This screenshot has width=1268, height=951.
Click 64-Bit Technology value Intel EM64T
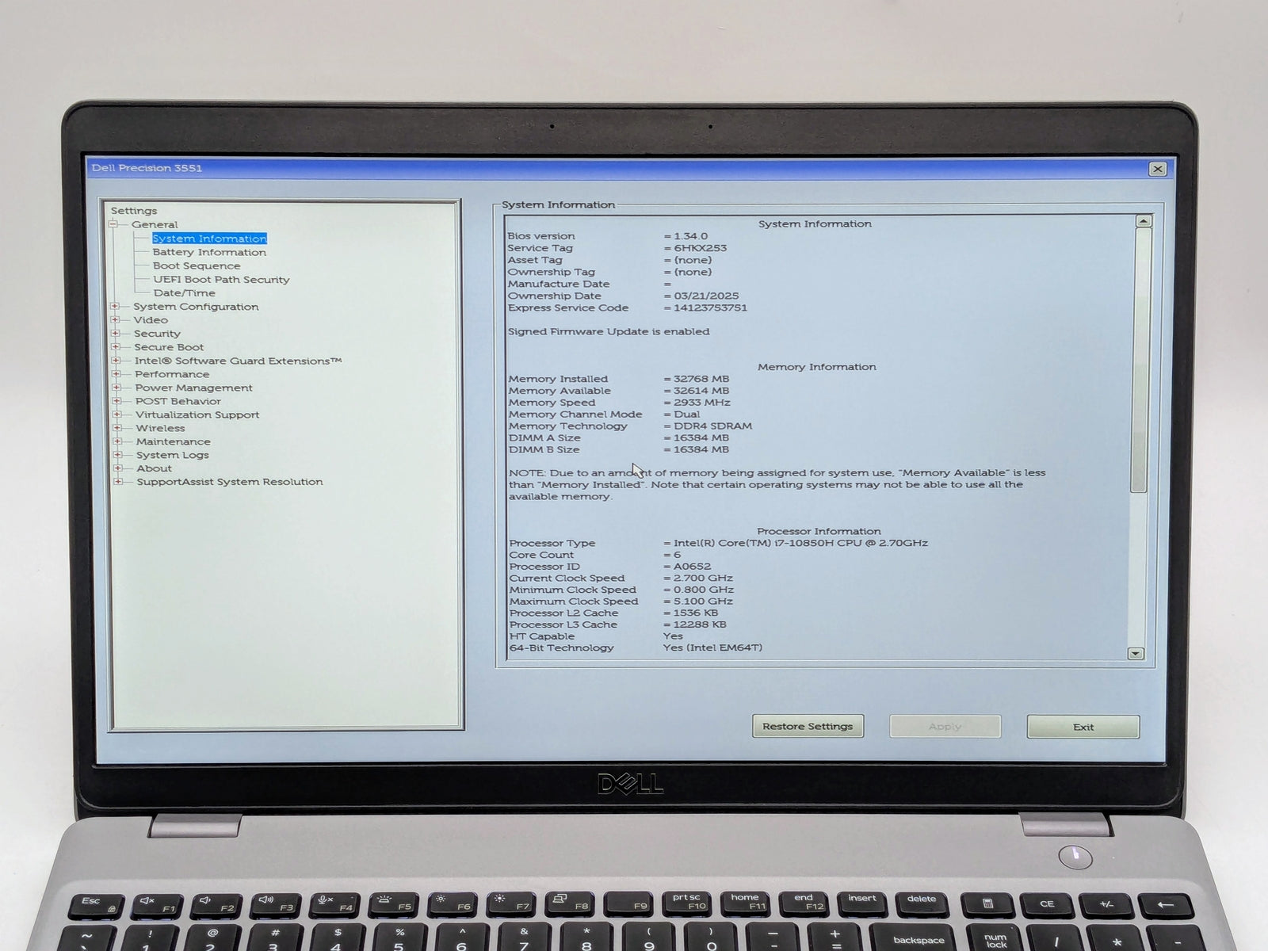click(712, 647)
